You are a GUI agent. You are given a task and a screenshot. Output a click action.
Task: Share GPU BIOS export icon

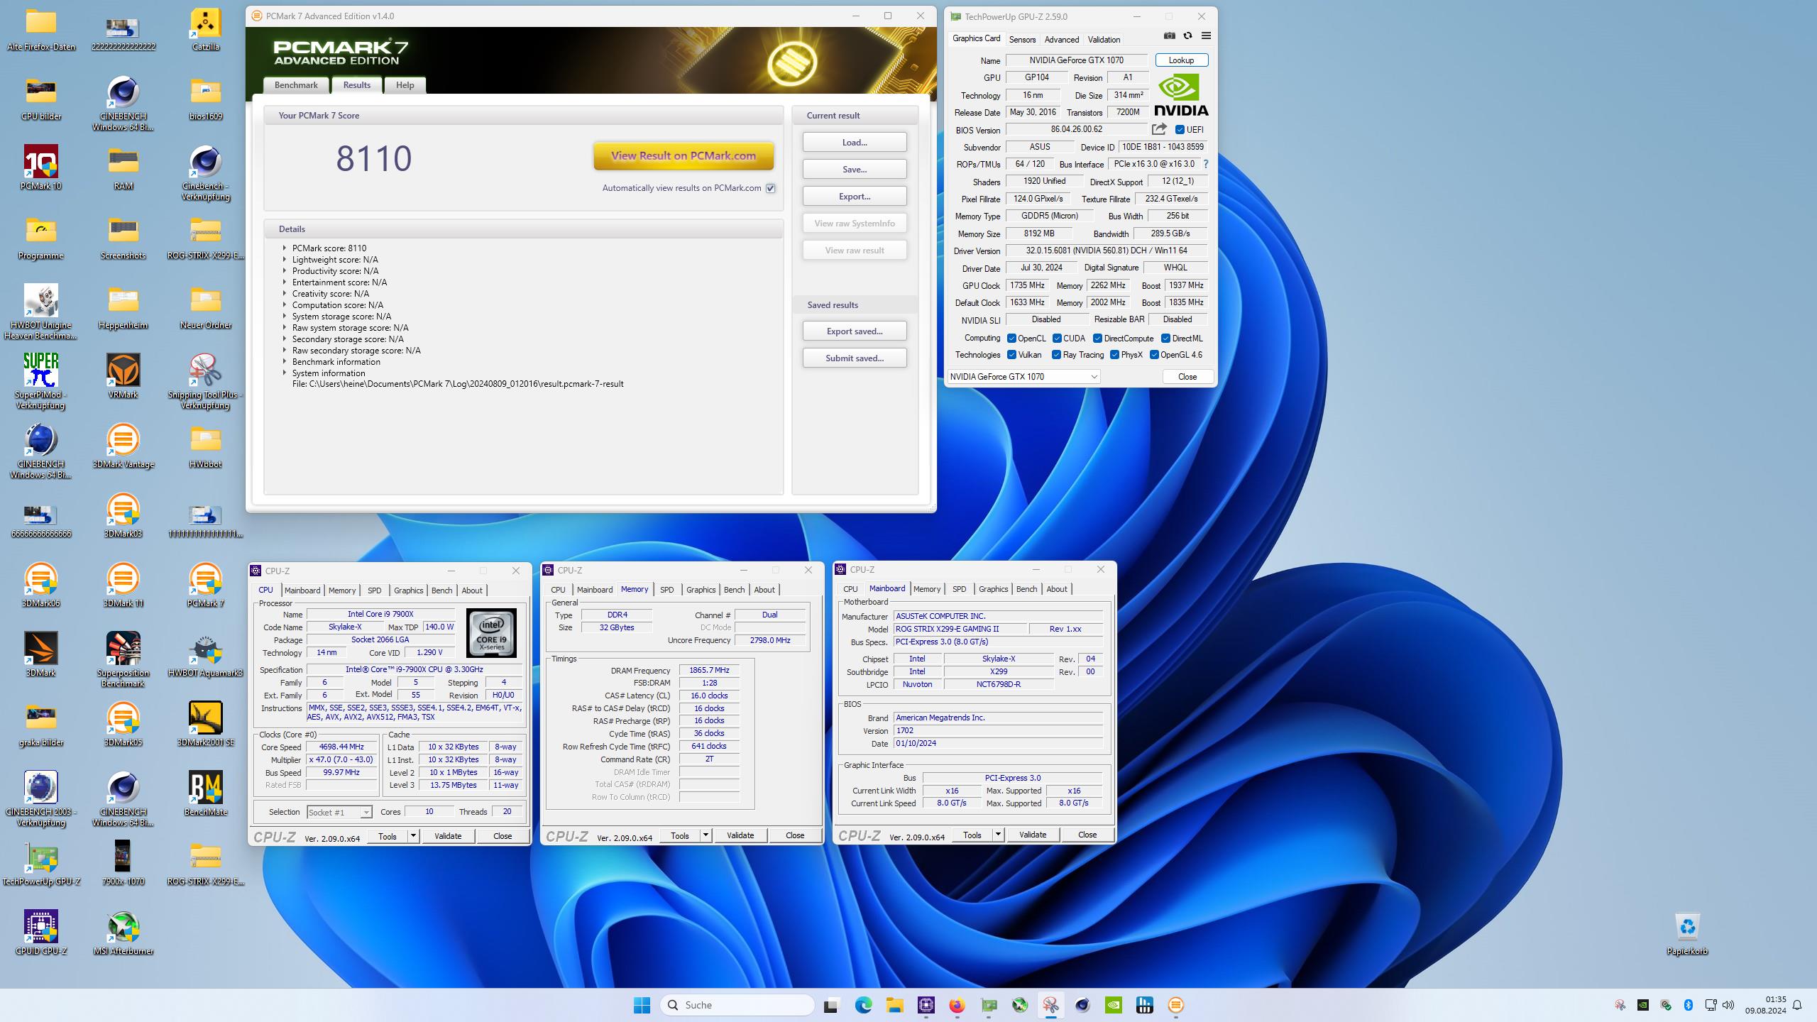coord(1159,129)
